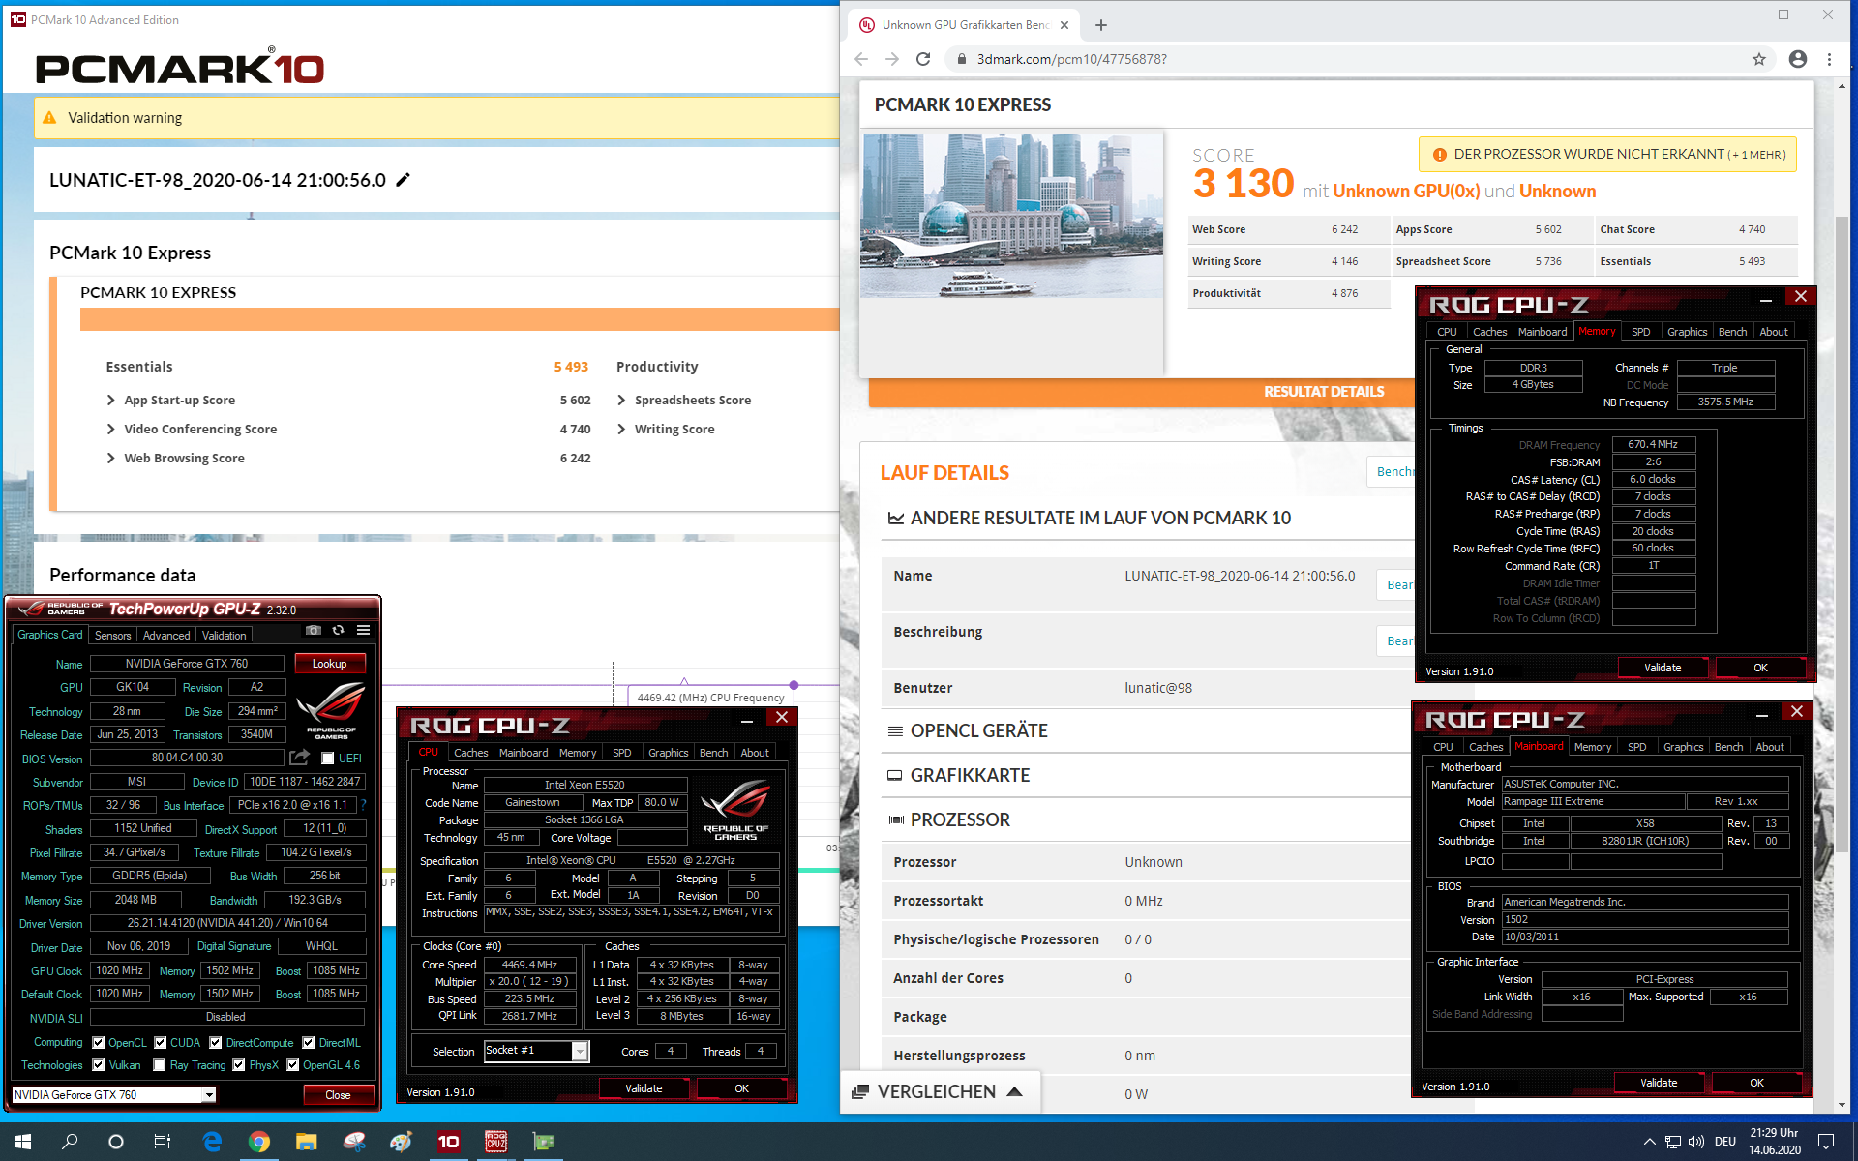This screenshot has width=1858, height=1161.
Task: Open the Chrome profile avatar icon
Action: (x=1798, y=59)
